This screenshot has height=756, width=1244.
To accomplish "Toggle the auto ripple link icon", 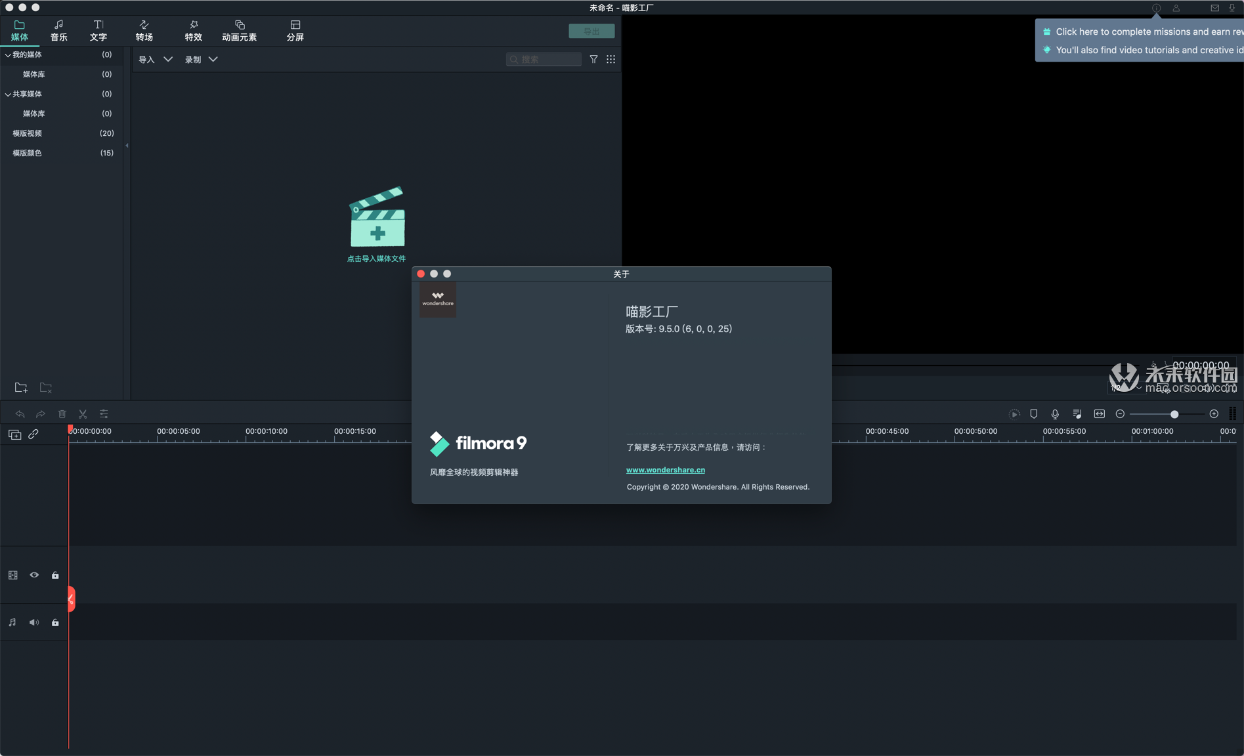I will click(x=33, y=434).
